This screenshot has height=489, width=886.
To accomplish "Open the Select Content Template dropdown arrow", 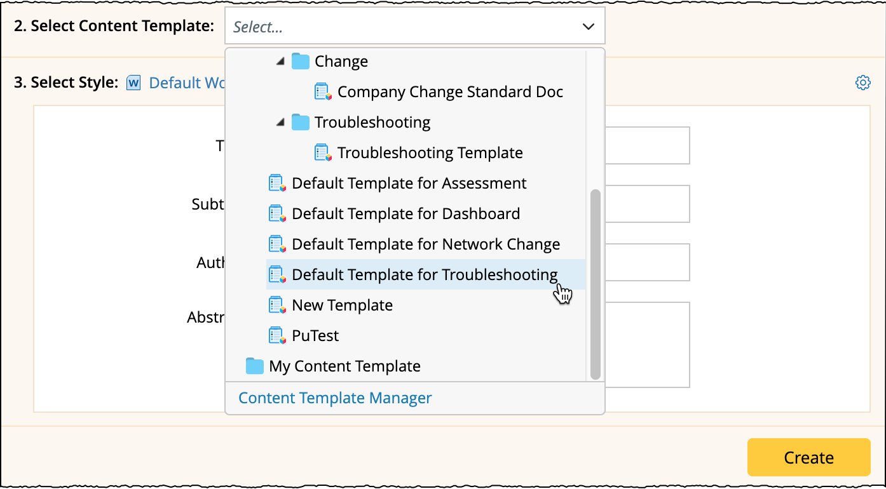I will coord(588,27).
